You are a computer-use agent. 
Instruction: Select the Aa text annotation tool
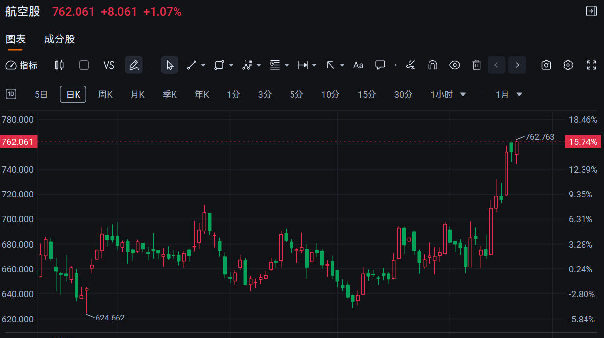tap(358, 65)
